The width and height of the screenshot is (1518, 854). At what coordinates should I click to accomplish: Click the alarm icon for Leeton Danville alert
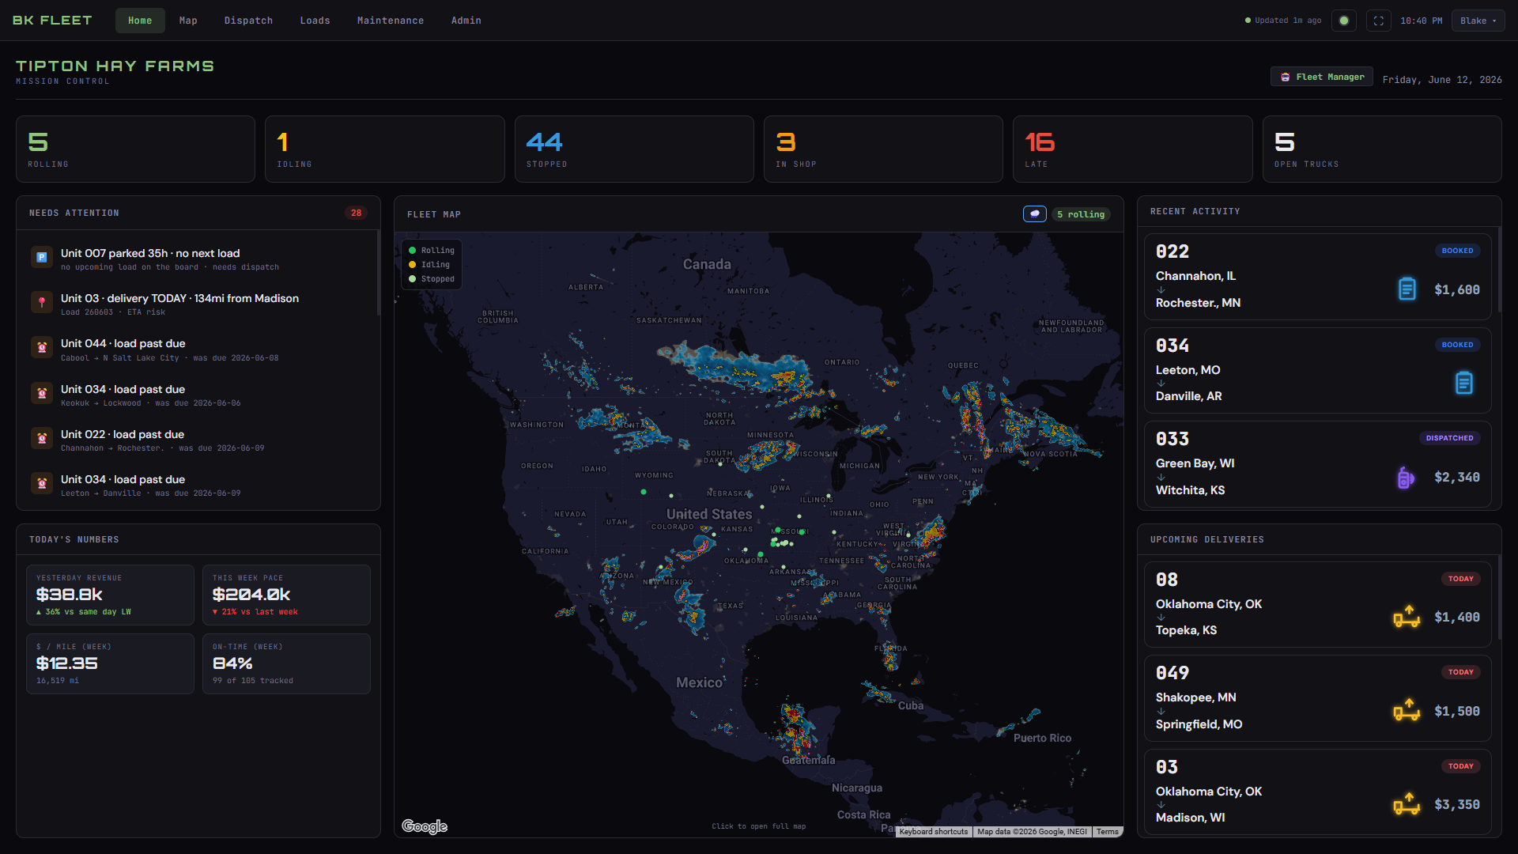coord(42,484)
